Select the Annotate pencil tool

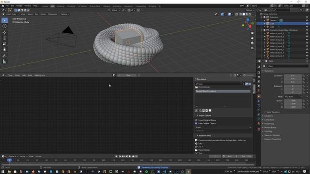pyautogui.click(x=4, y=56)
